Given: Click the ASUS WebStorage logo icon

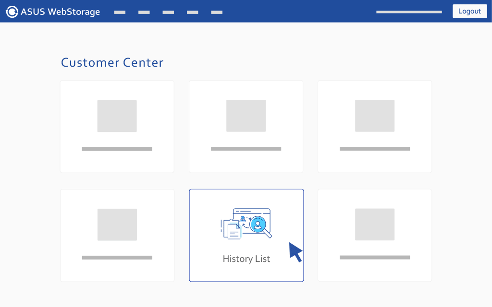Looking at the screenshot, I should (12, 12).
